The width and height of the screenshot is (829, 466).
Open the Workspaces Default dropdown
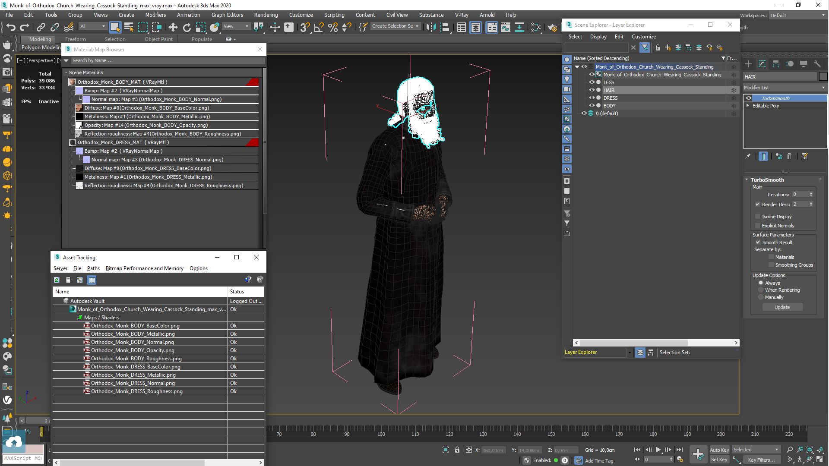(797, 16)
